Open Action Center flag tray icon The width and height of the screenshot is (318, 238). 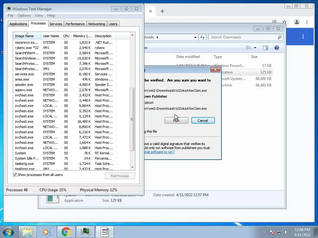(x=271, y=232)
